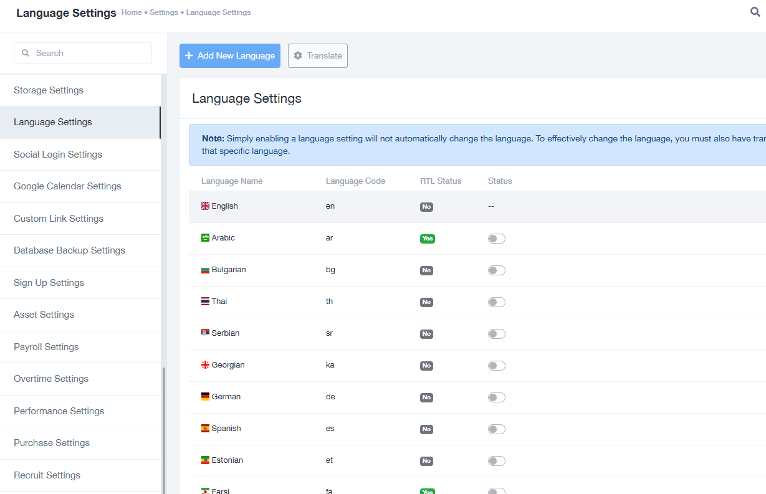Click the Add New Language button

pyautogui.click(x=230, y=55)
